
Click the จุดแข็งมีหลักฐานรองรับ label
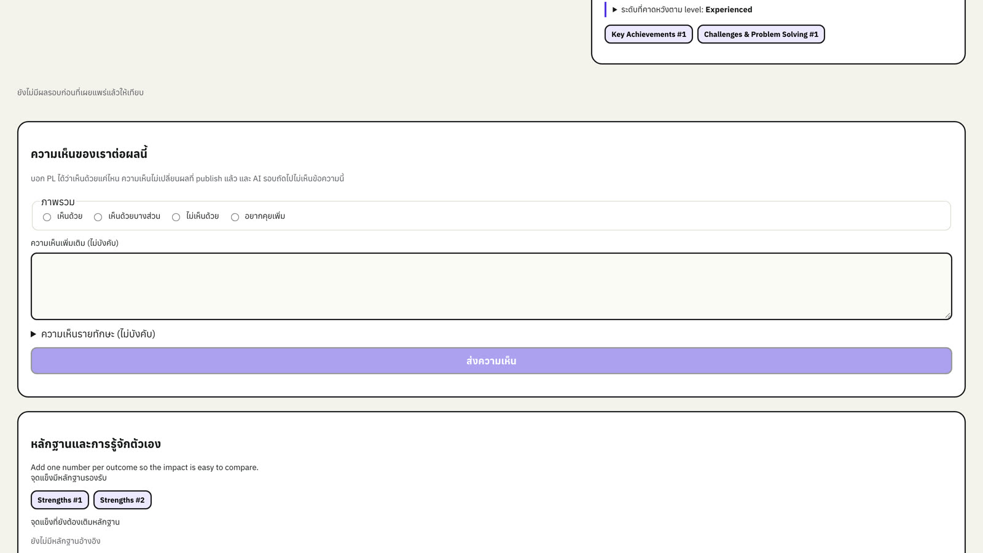click(69, 478)
